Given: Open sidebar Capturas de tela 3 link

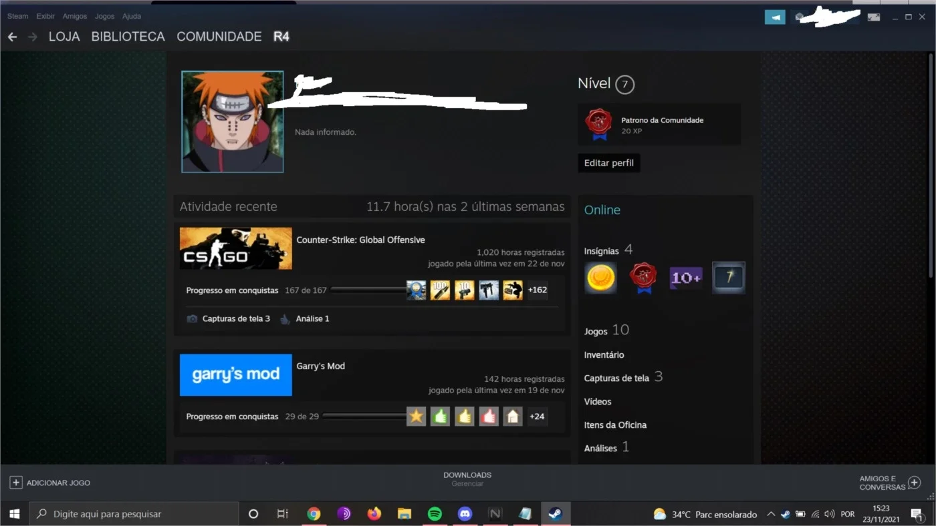Looking at the screenshot, I should pos(623,377).
